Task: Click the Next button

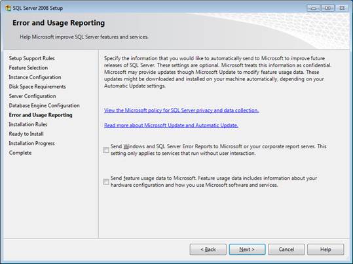Action: 247,250
